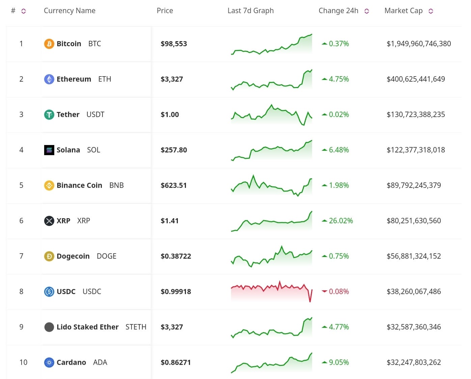
Task: Click the Solana logo icon
Action: [49, 150]
